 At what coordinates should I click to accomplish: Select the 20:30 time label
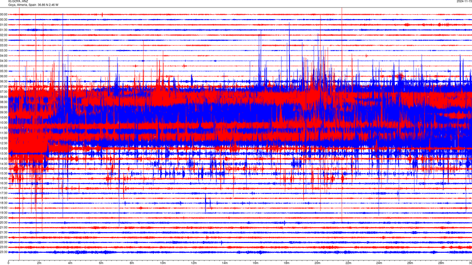point(3,223)
